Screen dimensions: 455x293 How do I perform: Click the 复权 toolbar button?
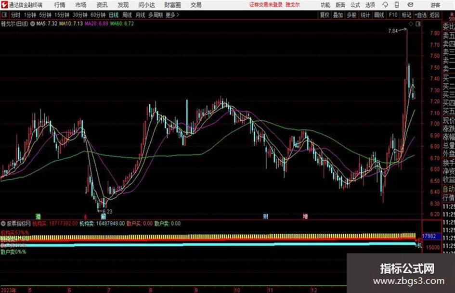click(x=325, y=15)
